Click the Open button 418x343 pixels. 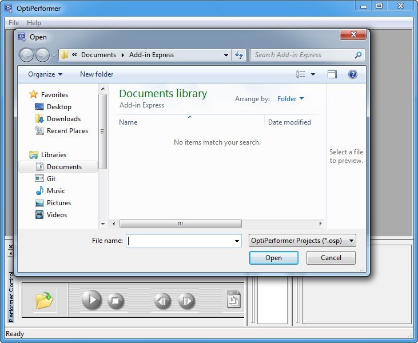pos(273,258)
